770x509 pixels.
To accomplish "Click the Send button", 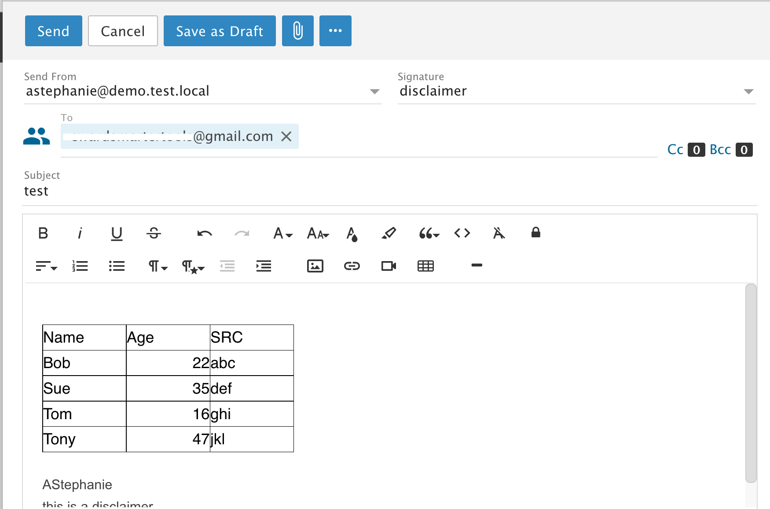I will point(53,31).
